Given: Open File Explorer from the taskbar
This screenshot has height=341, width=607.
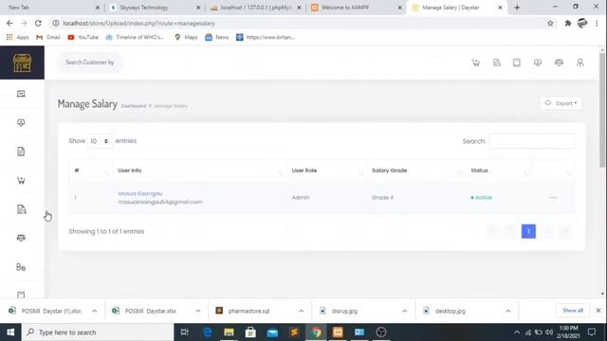Looking at the screenshot, I should tap(229, 332).
